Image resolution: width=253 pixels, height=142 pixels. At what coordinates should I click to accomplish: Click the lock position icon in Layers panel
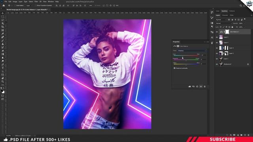coord(227,27)
